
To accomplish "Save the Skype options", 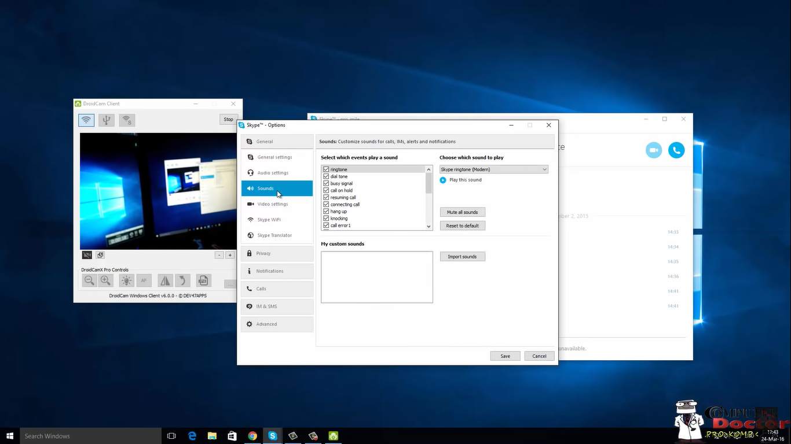I will point(505,356).
